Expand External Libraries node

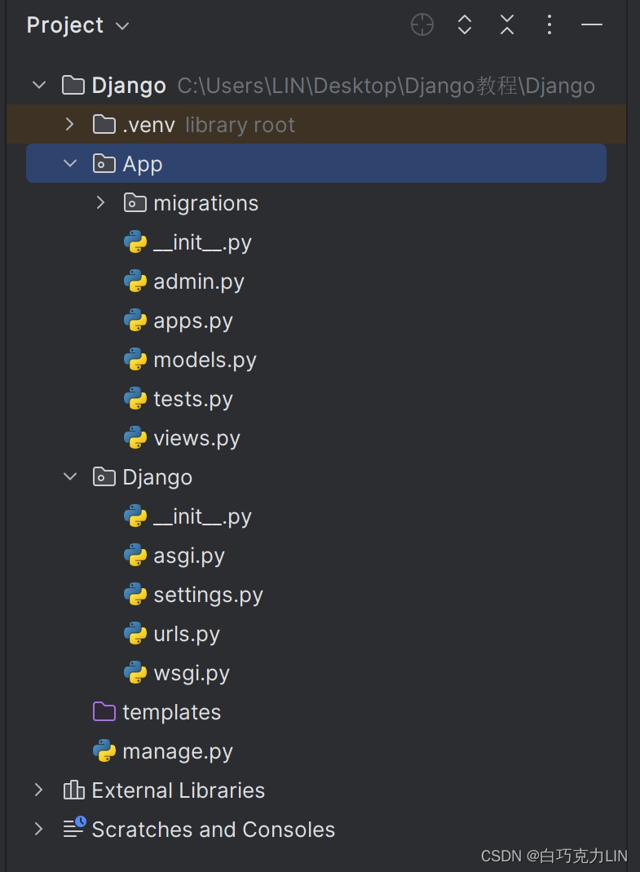(x=38, y=790)
